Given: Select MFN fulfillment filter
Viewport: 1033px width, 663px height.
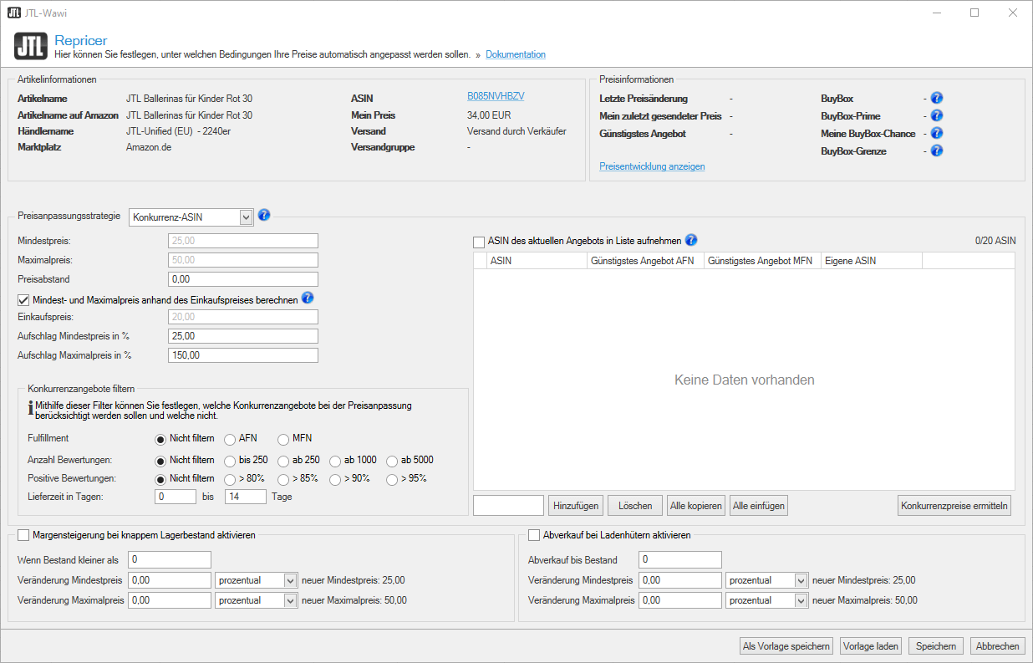Looking at the screenshot, I should (283, 438).
